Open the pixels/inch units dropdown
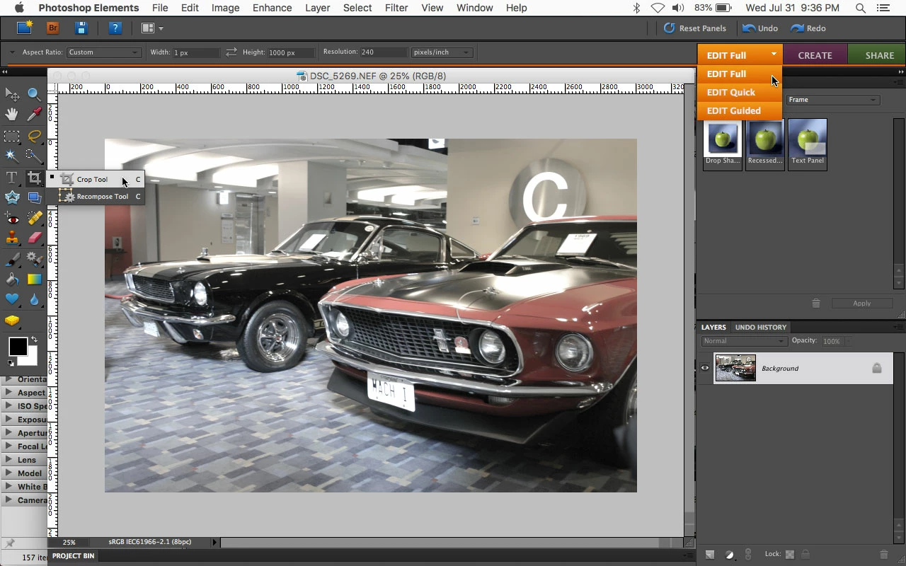Screen dimensions: 906x566 pos(442,52)
